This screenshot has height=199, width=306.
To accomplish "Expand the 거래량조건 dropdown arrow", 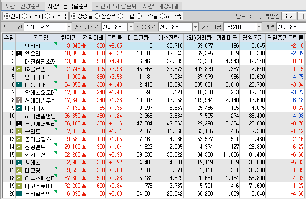I will pyautogui.click(x=131, y=27).
